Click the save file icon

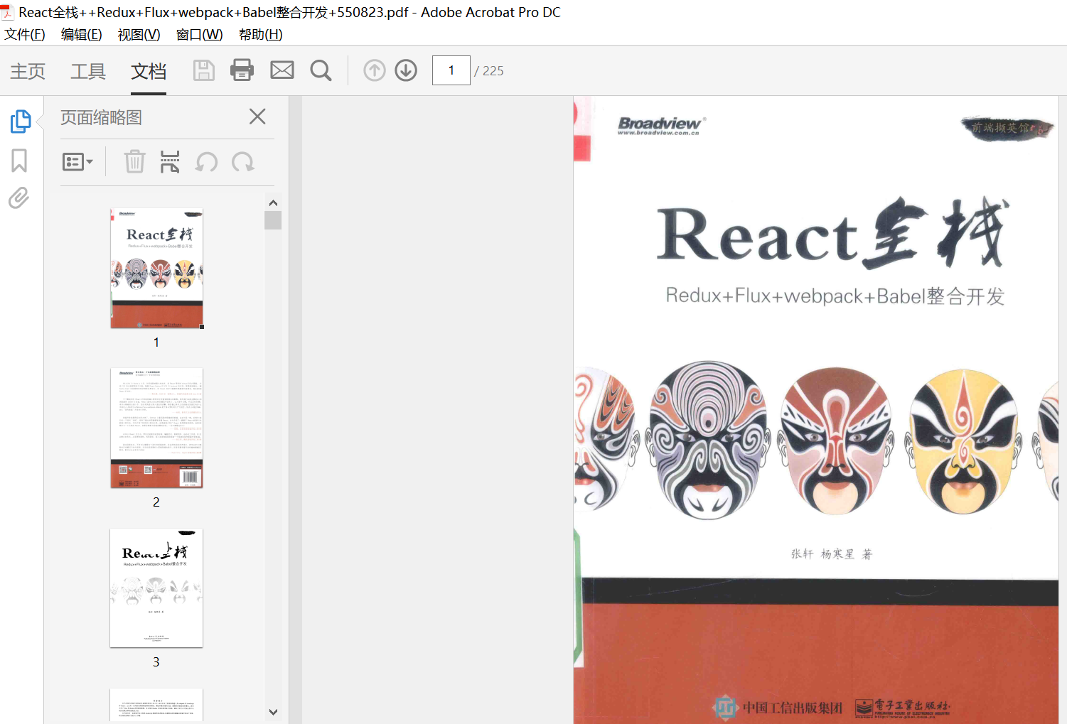coord(204,70)
